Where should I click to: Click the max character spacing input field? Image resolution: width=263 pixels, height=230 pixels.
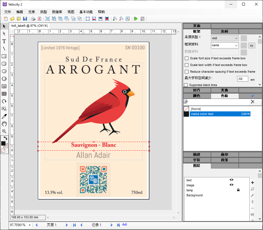242,79
